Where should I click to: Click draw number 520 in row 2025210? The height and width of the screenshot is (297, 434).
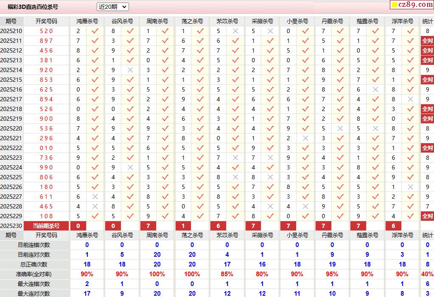(x=46, y=31)
